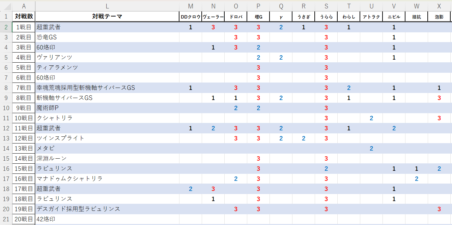Select the 42烙印 theme cell
This screenshot has width=452, height=225.
[x=107, y=219]
